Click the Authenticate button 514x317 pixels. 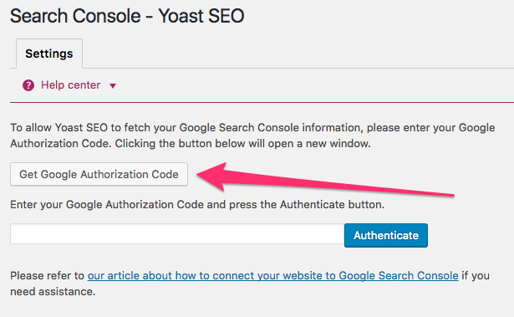(x=386, y=235)
